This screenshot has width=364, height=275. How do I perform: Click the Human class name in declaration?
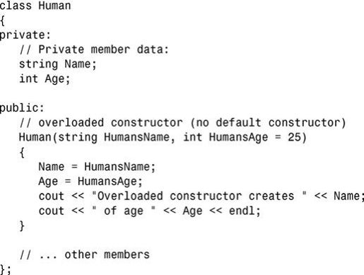click(54, 6)
